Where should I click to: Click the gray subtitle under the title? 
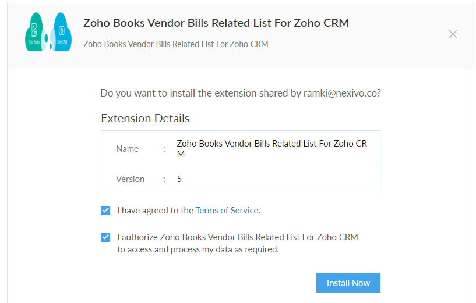[x=176, y=44]
